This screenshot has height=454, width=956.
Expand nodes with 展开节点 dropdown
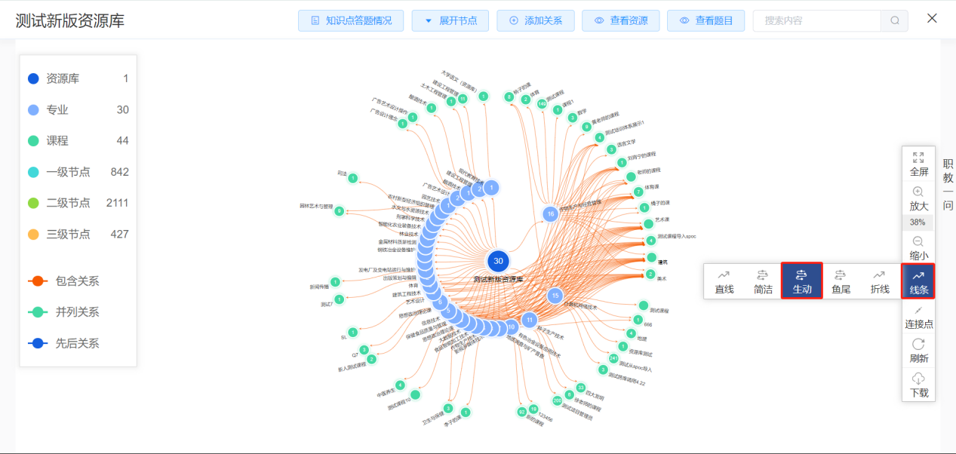450,20
